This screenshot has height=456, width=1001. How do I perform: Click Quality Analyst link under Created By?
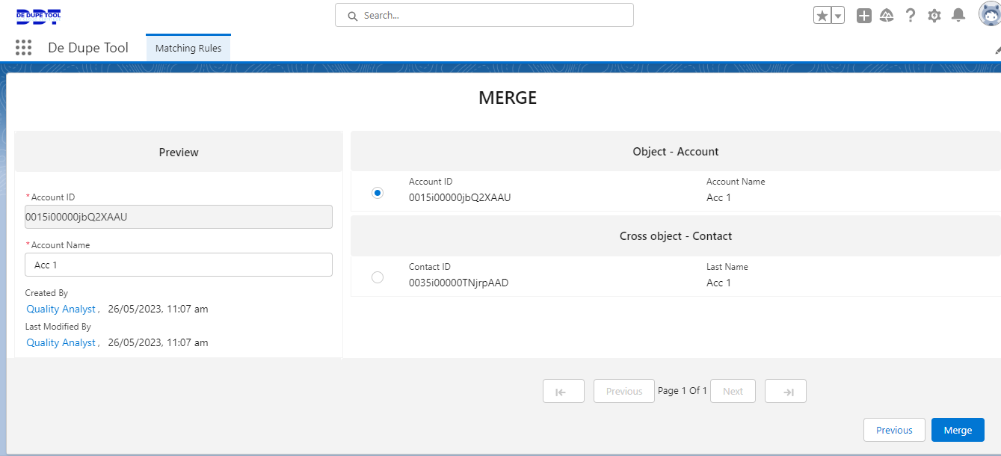(x=61, y=309)
